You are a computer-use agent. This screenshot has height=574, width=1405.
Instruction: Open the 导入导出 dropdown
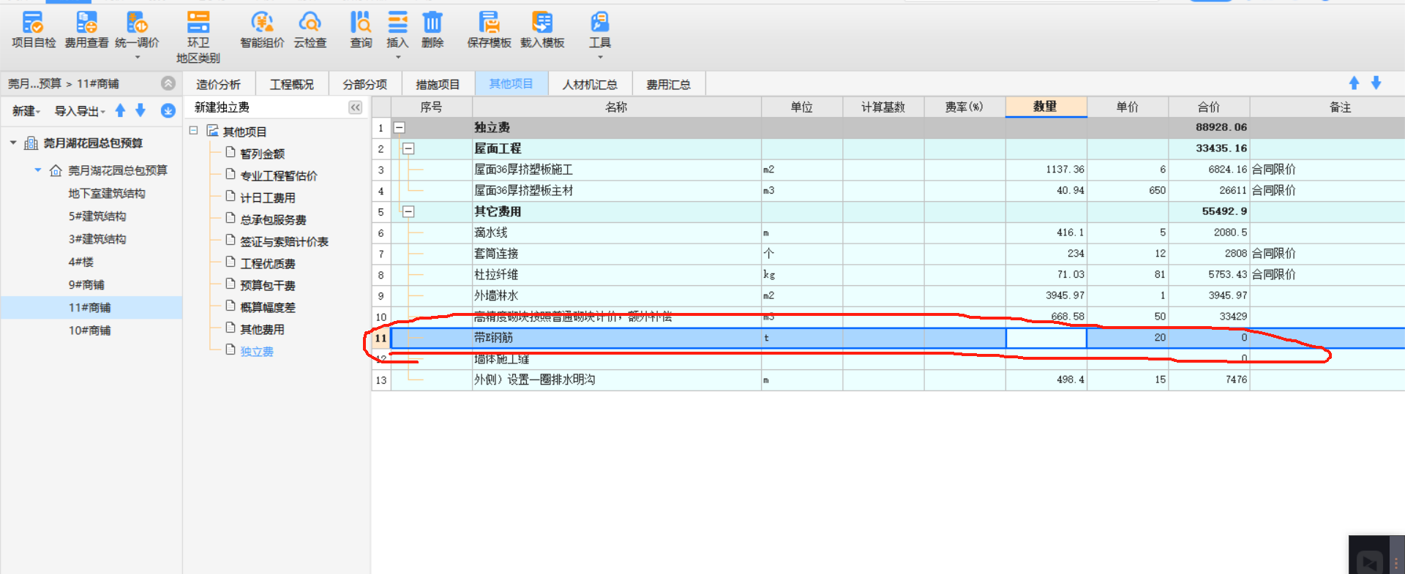tap(80, 111)
